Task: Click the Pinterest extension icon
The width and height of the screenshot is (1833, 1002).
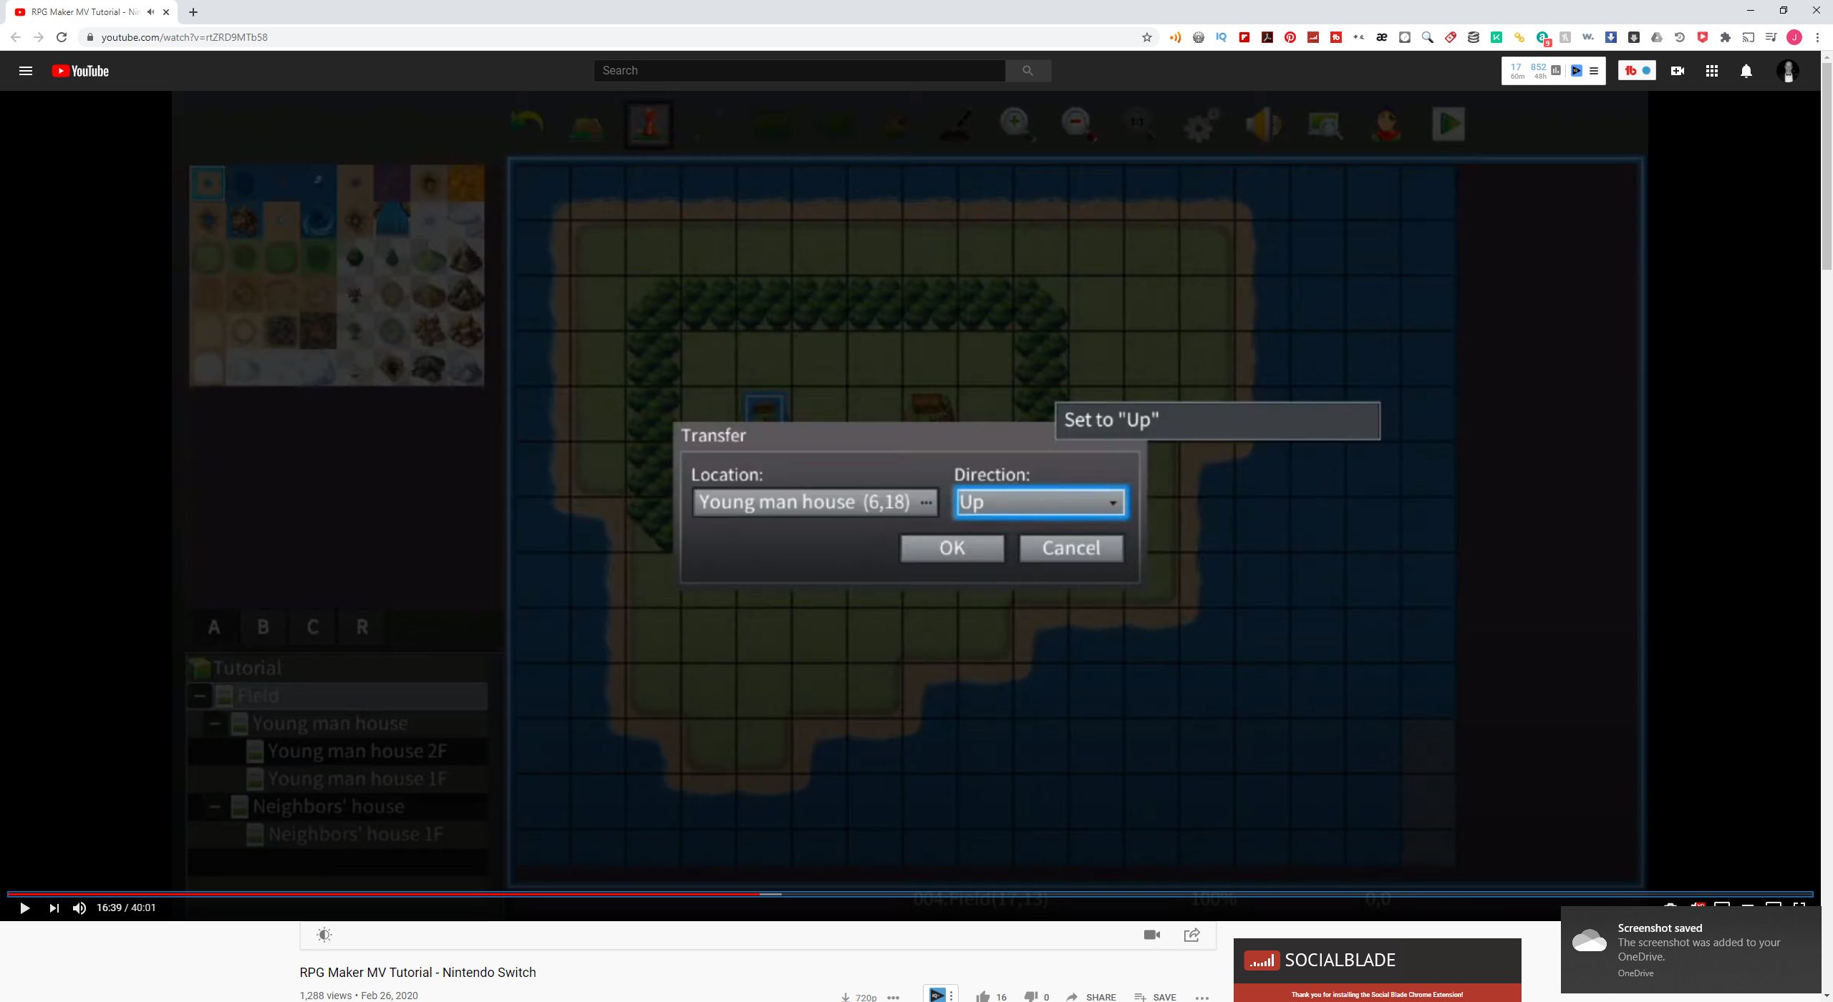Action: (1290, 37)
